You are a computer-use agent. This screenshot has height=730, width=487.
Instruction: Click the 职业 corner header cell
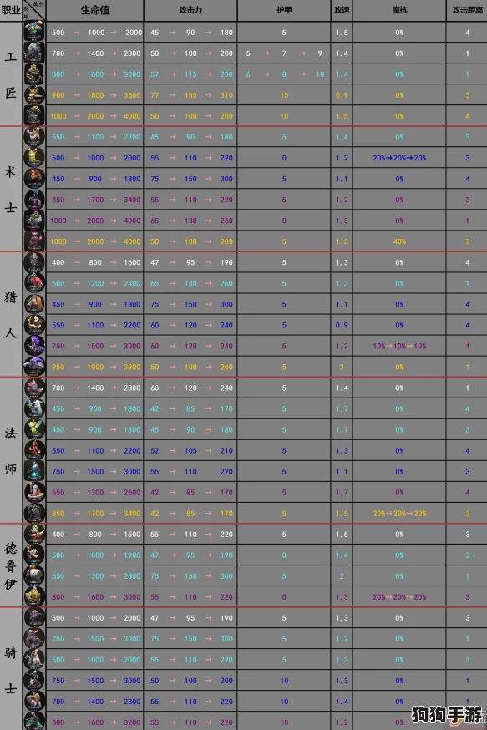11,10
